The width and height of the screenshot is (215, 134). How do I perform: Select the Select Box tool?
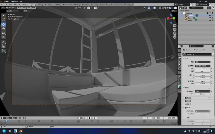3,16
